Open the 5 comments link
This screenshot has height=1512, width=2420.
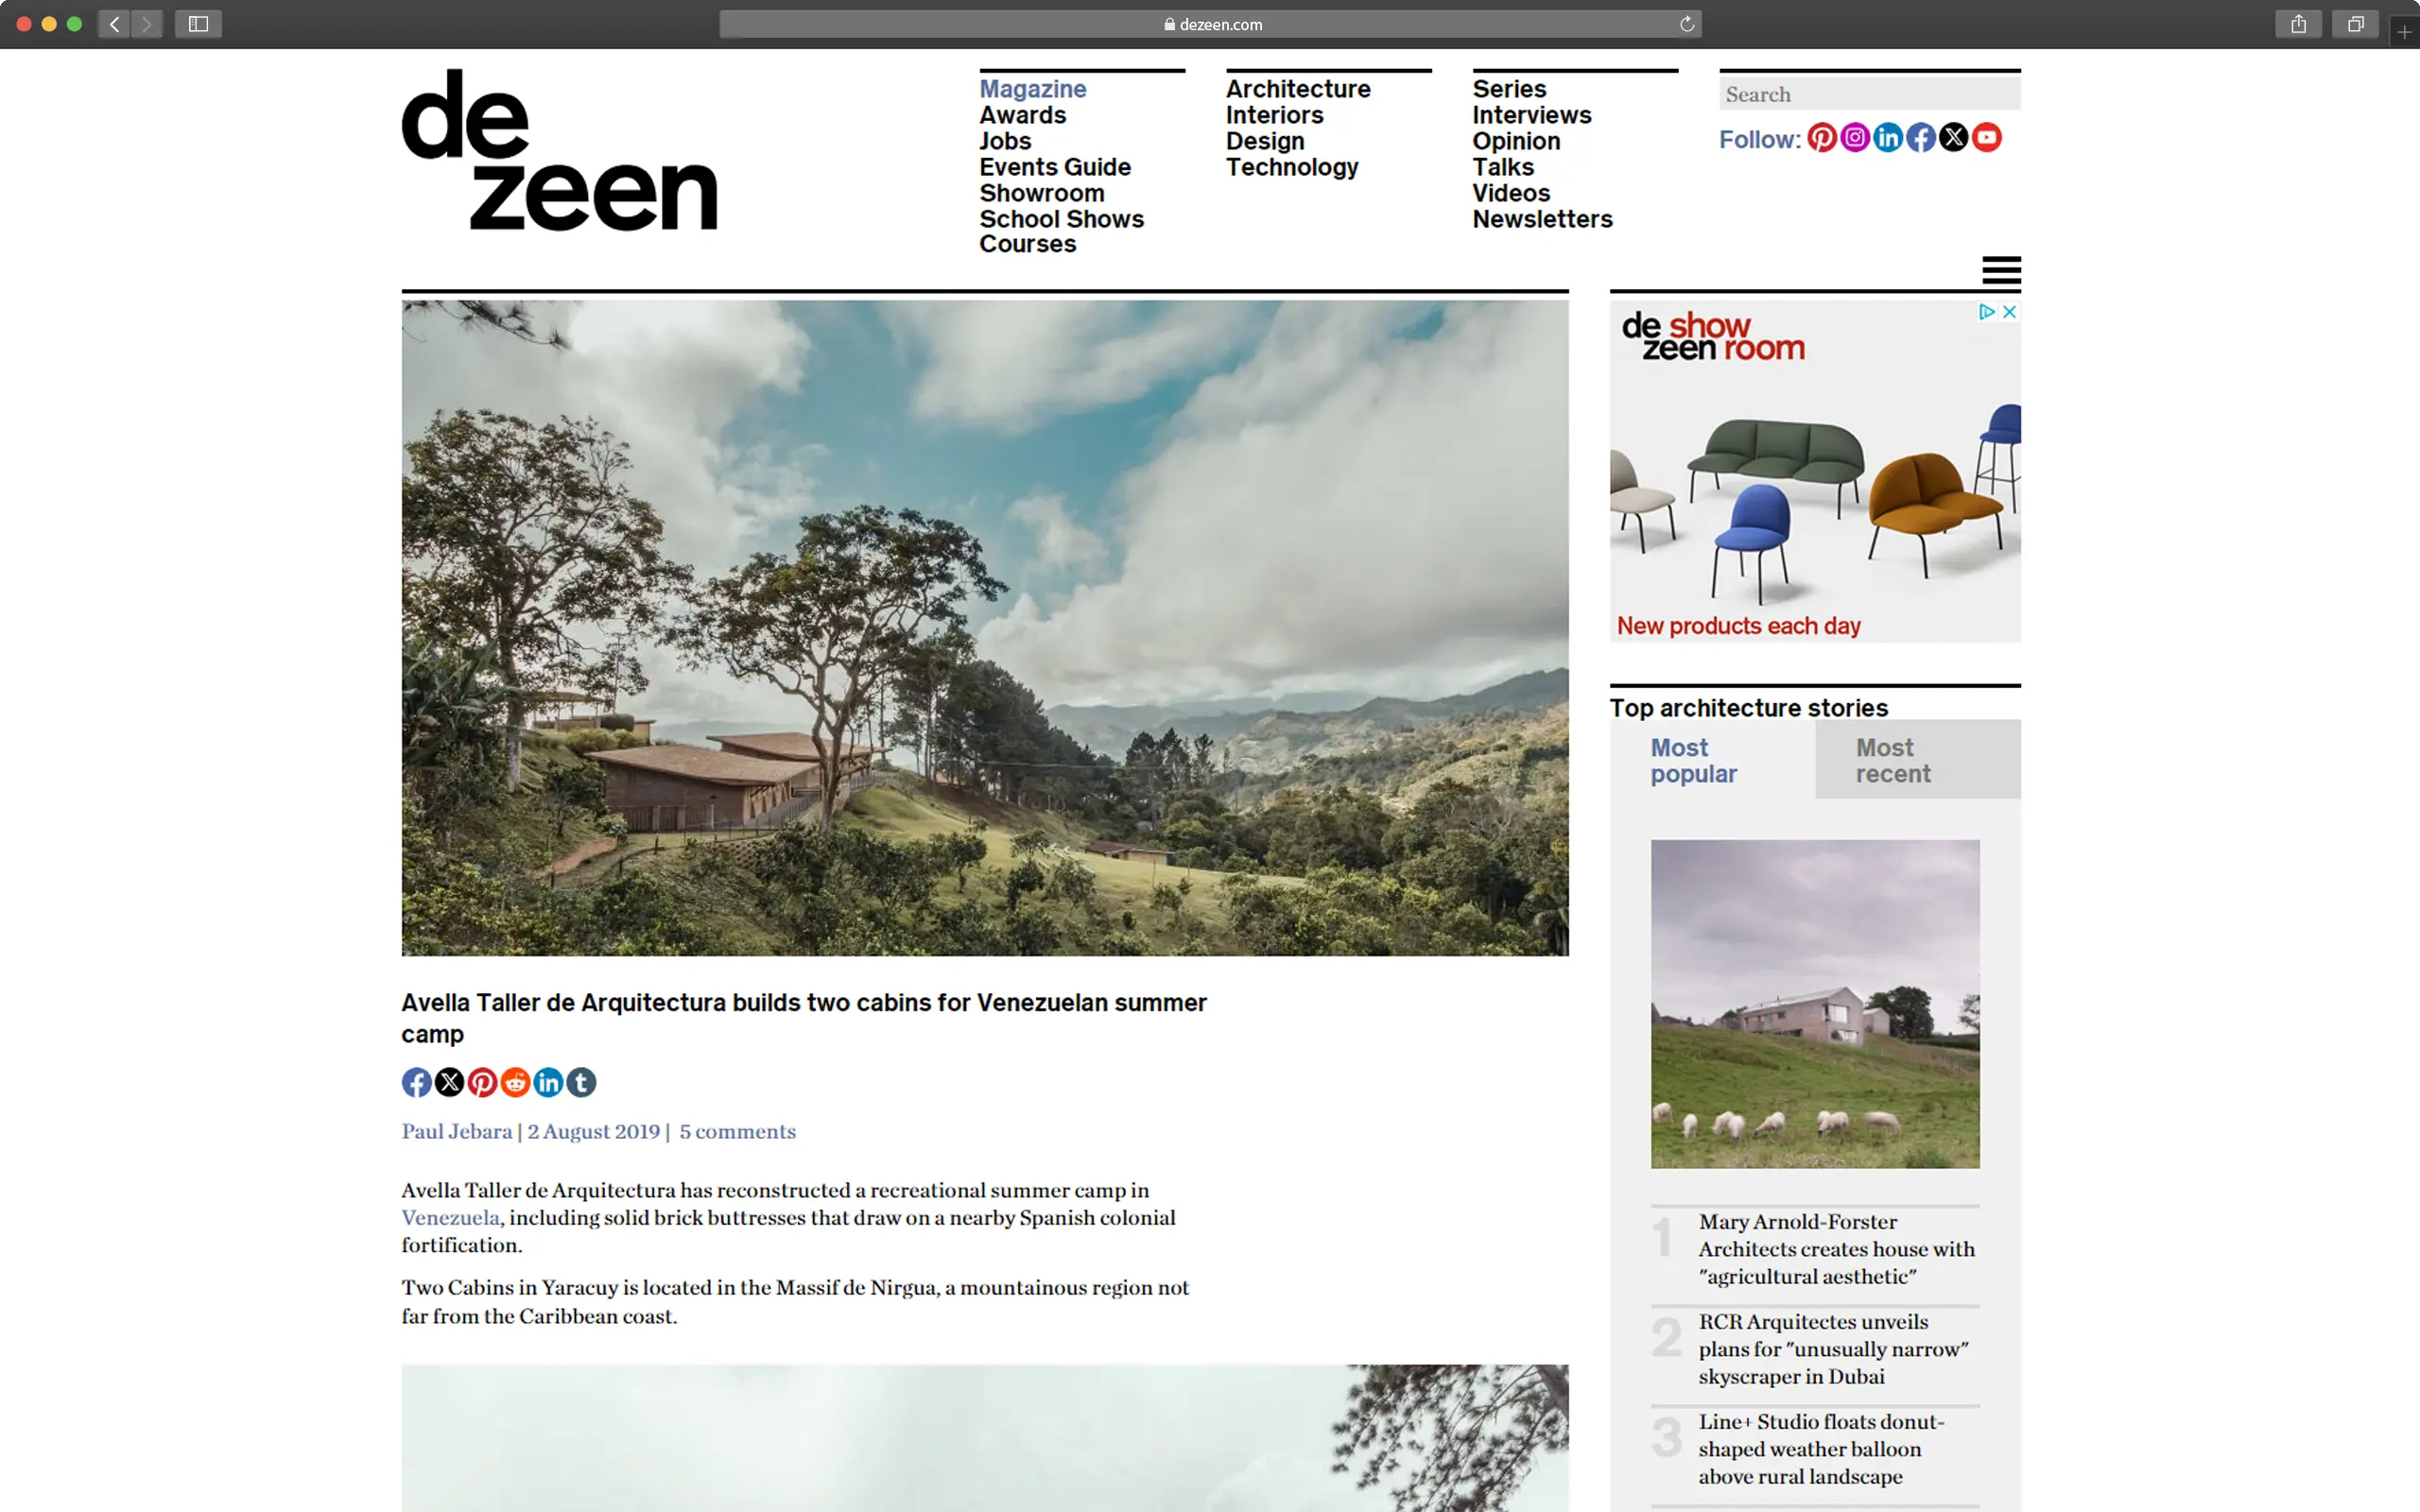point(737,1131)
